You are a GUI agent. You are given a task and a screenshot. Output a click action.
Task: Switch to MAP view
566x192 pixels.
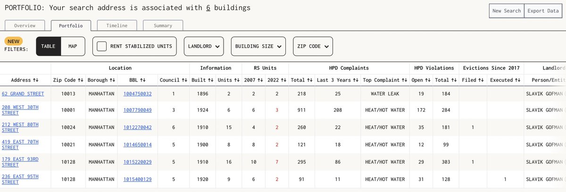click(73, 46)
